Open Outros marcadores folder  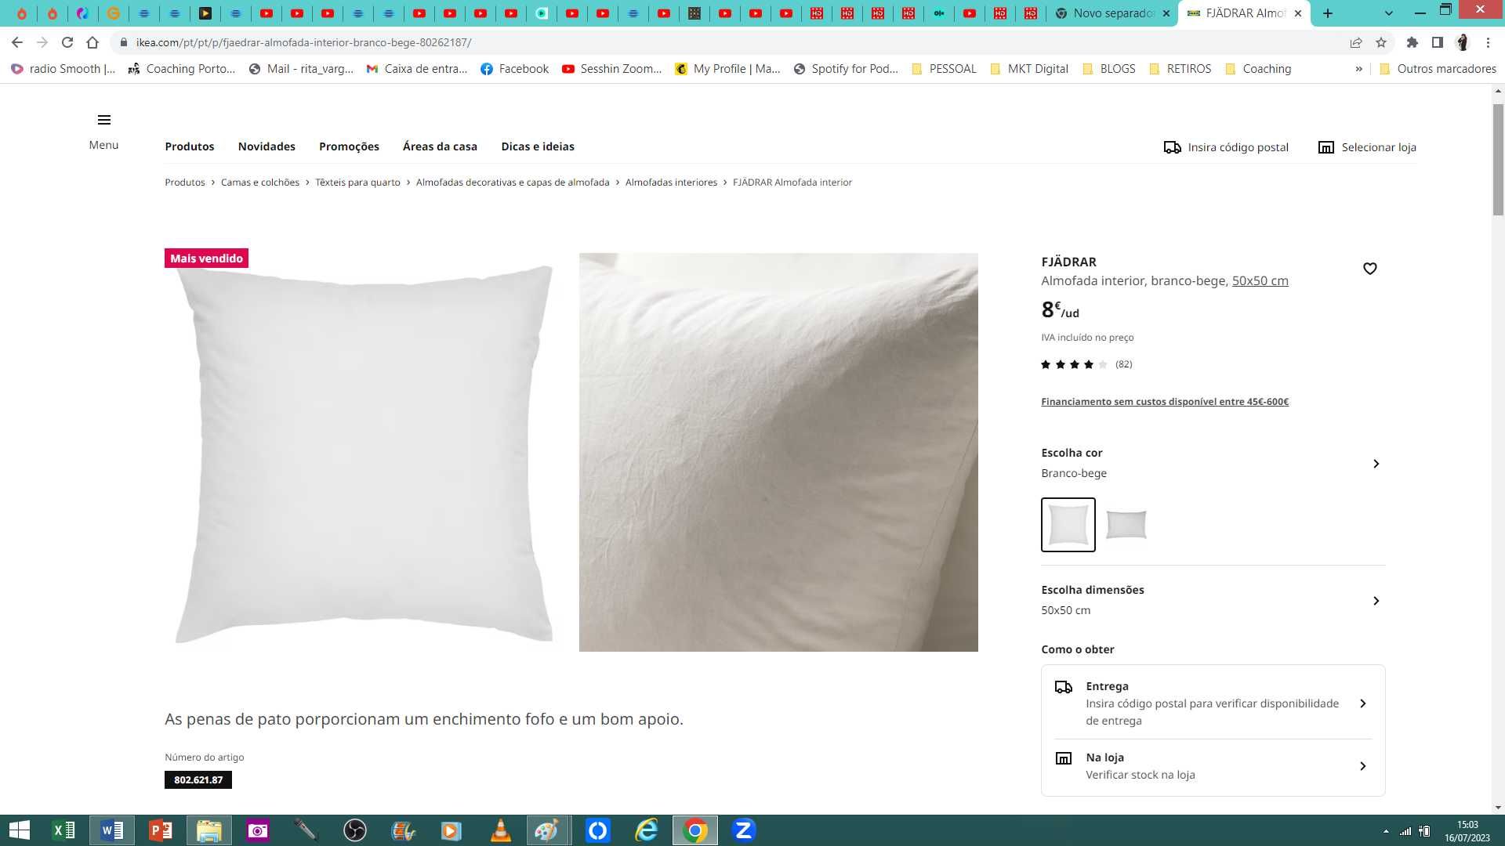[1438, 69]
